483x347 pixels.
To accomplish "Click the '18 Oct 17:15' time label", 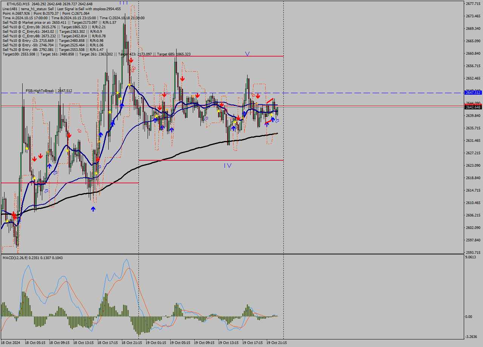I will point(108,343).
